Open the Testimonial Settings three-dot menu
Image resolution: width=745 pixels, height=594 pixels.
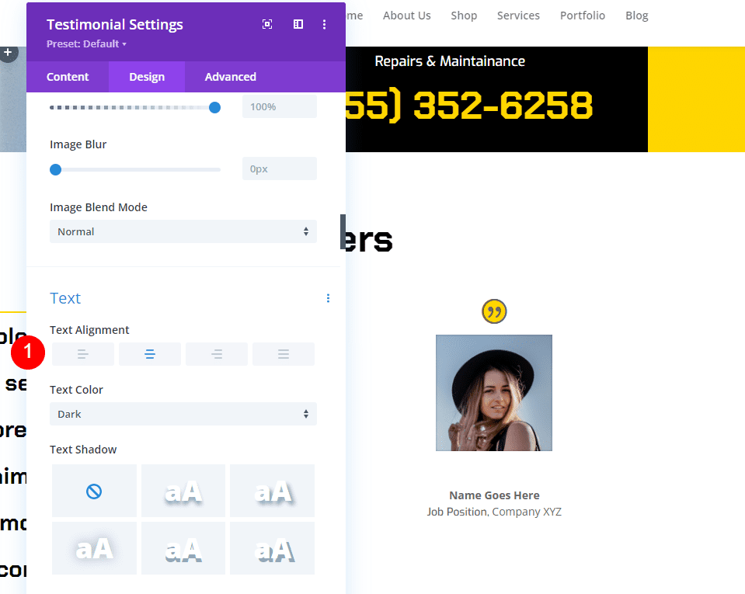tap(325, 24)
